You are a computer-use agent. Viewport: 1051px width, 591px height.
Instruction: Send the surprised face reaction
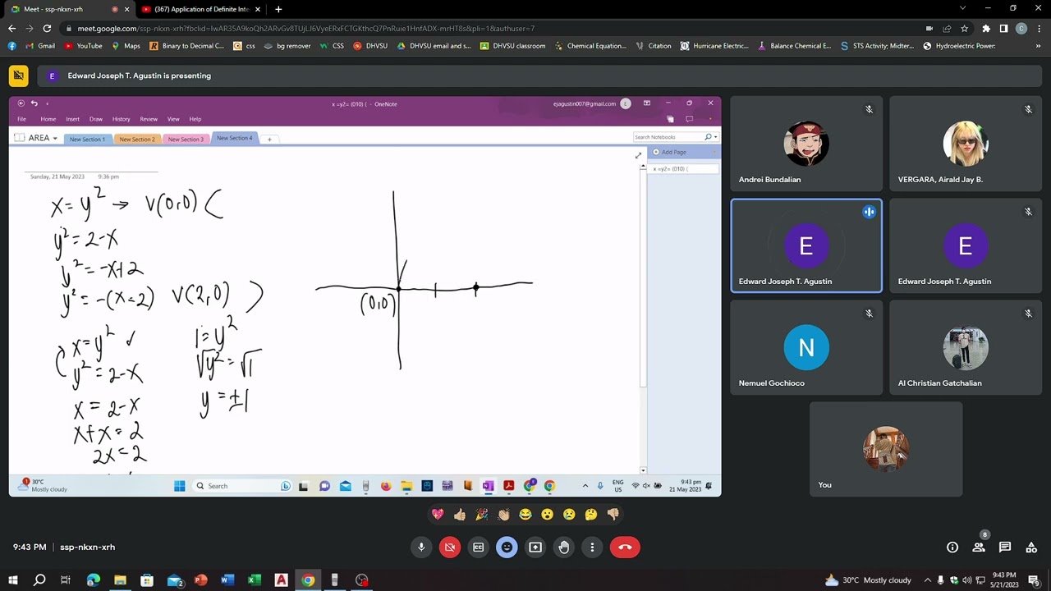[547, 515]
